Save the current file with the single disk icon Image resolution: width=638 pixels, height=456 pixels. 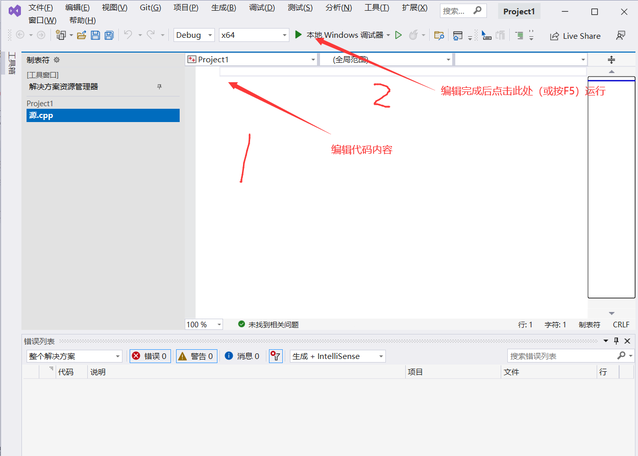(95, 35)
